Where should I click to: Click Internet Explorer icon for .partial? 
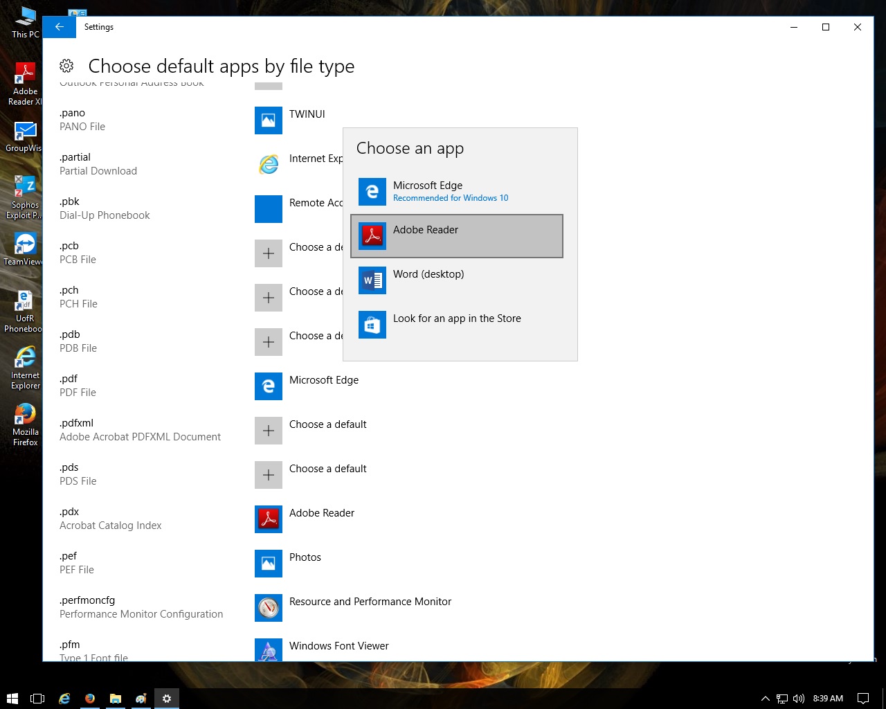(269, 165)
